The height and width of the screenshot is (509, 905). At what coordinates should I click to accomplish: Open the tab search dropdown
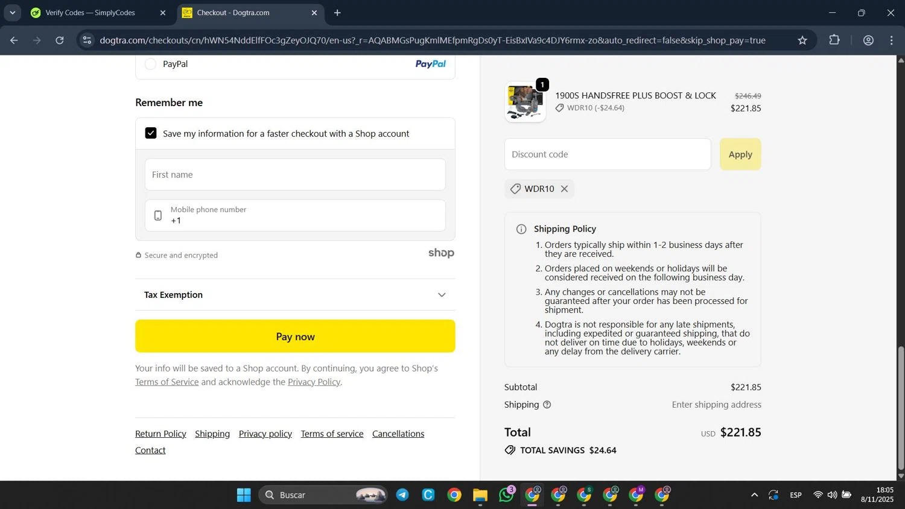click(12, 13)
